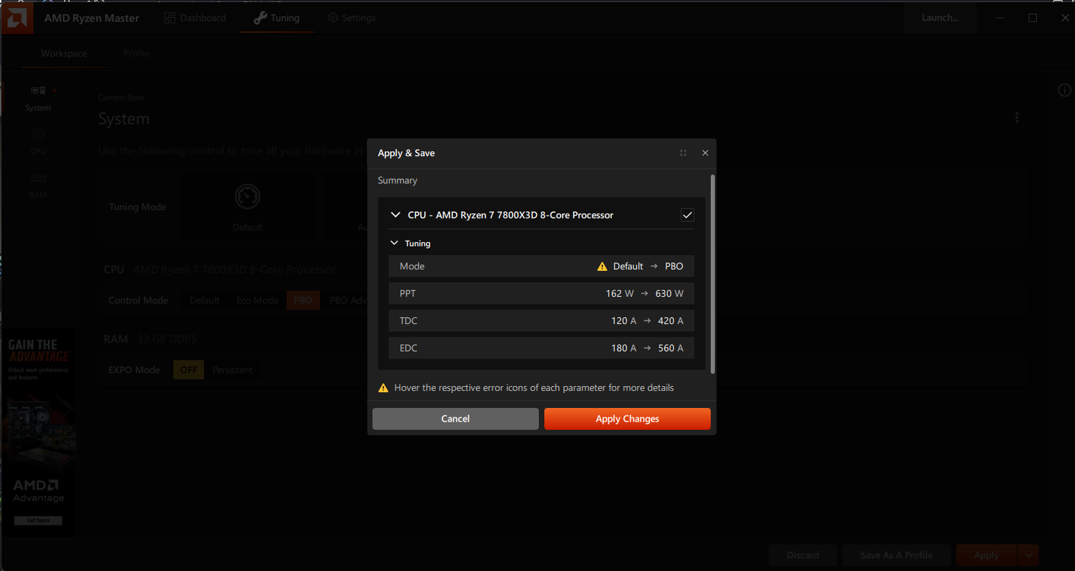Click the AMD logo icon
The image size is (1075, 571).
[x=17, y=18]
